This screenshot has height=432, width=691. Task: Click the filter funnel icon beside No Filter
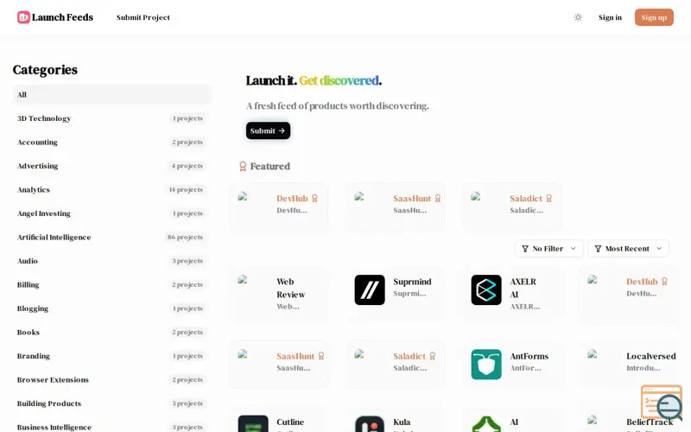coord(525,249)
